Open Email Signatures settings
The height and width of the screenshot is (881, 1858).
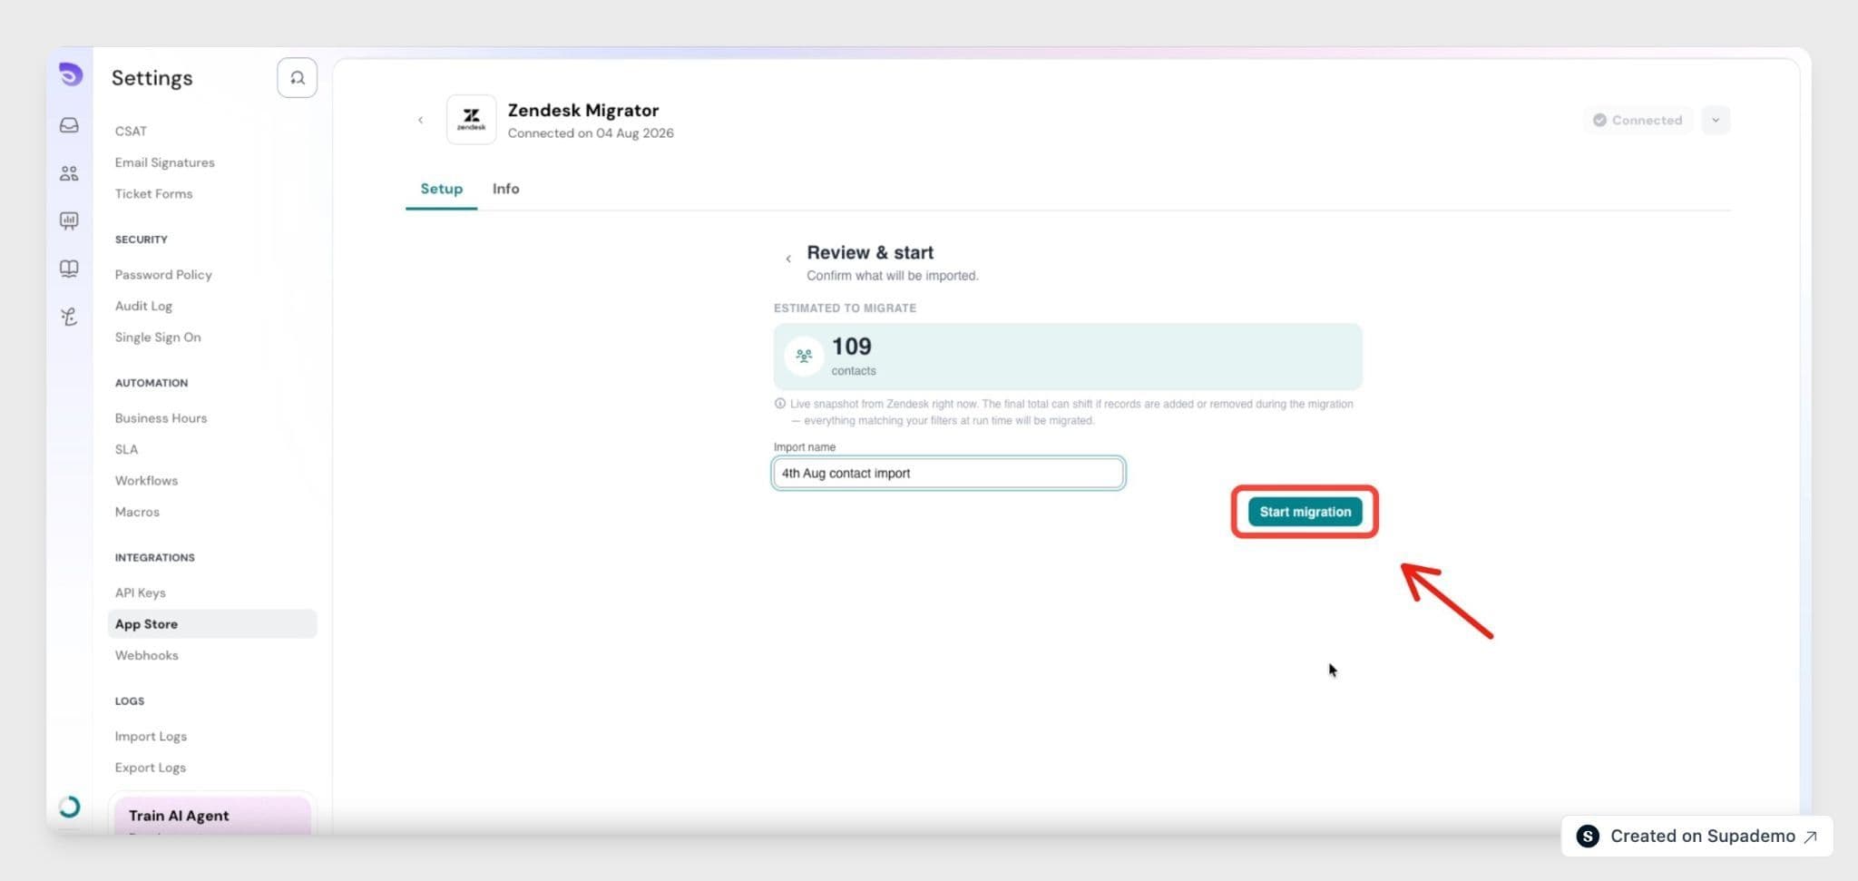click(x=165, y=162)
